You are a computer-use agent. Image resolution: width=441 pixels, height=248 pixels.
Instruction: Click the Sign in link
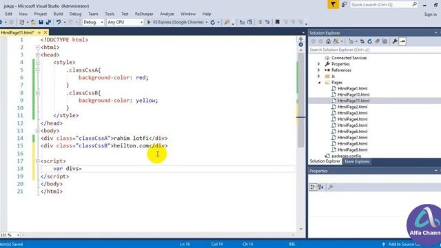[430, 14]
